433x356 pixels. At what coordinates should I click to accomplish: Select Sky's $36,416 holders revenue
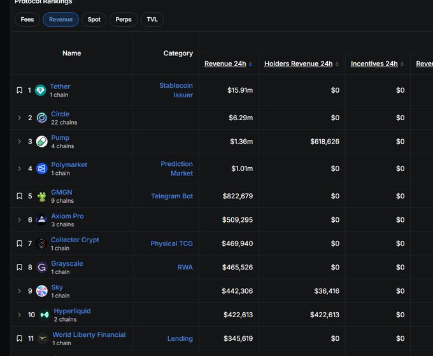(327, 291)
